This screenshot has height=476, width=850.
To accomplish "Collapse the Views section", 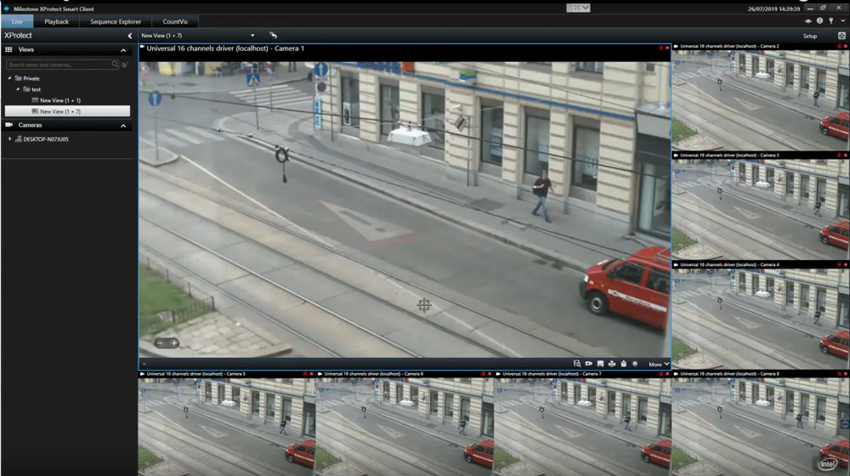I will pyautogui.click(x=123, y=50).
